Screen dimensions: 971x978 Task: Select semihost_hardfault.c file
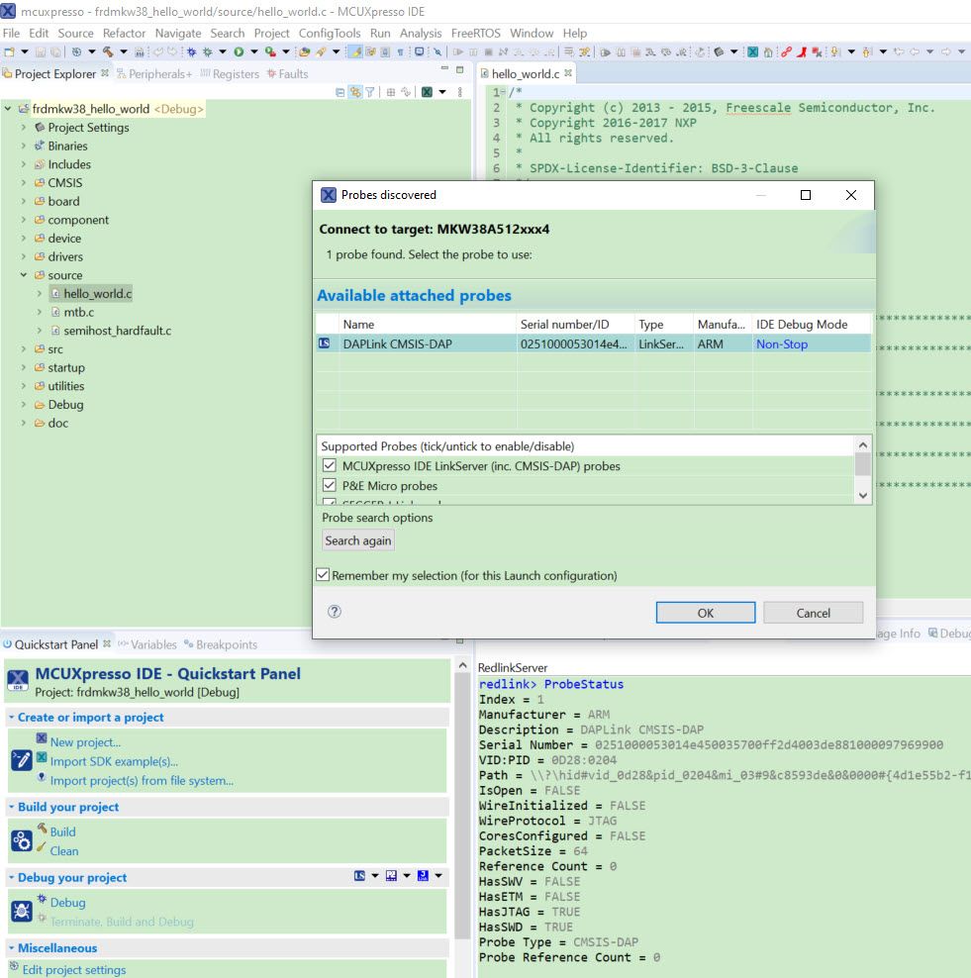click(117, 331)
